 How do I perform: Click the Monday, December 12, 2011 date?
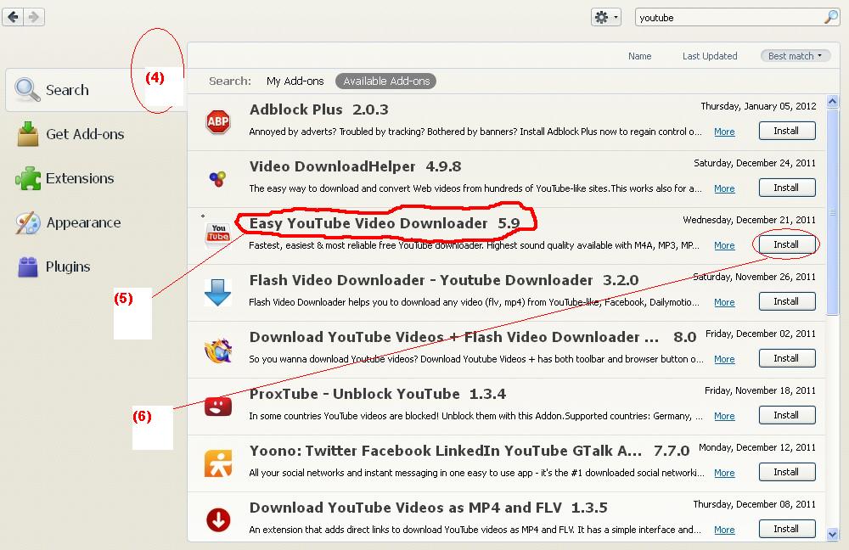(757, 447)
